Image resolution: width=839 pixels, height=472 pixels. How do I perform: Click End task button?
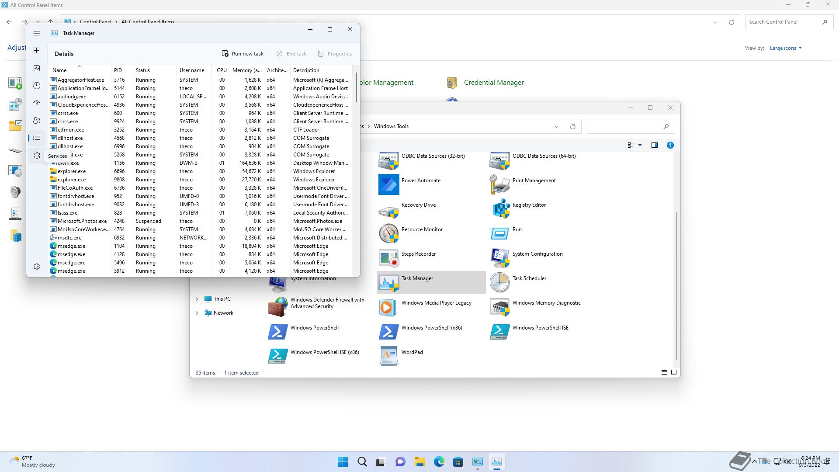(x=291, y=54)
